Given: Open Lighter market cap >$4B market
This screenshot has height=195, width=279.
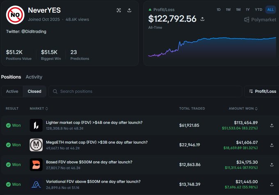Looking at the screenshot, I should point(94,123).
